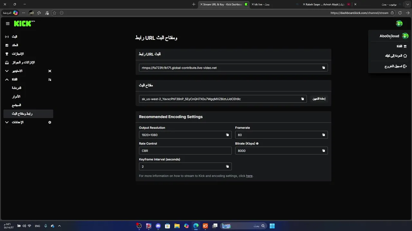
Task: Copy the Keyframe Interval value
Action: click(x=227, y=167)
